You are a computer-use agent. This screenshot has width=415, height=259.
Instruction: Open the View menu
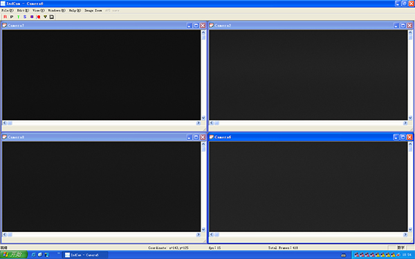tap(38, 10)
